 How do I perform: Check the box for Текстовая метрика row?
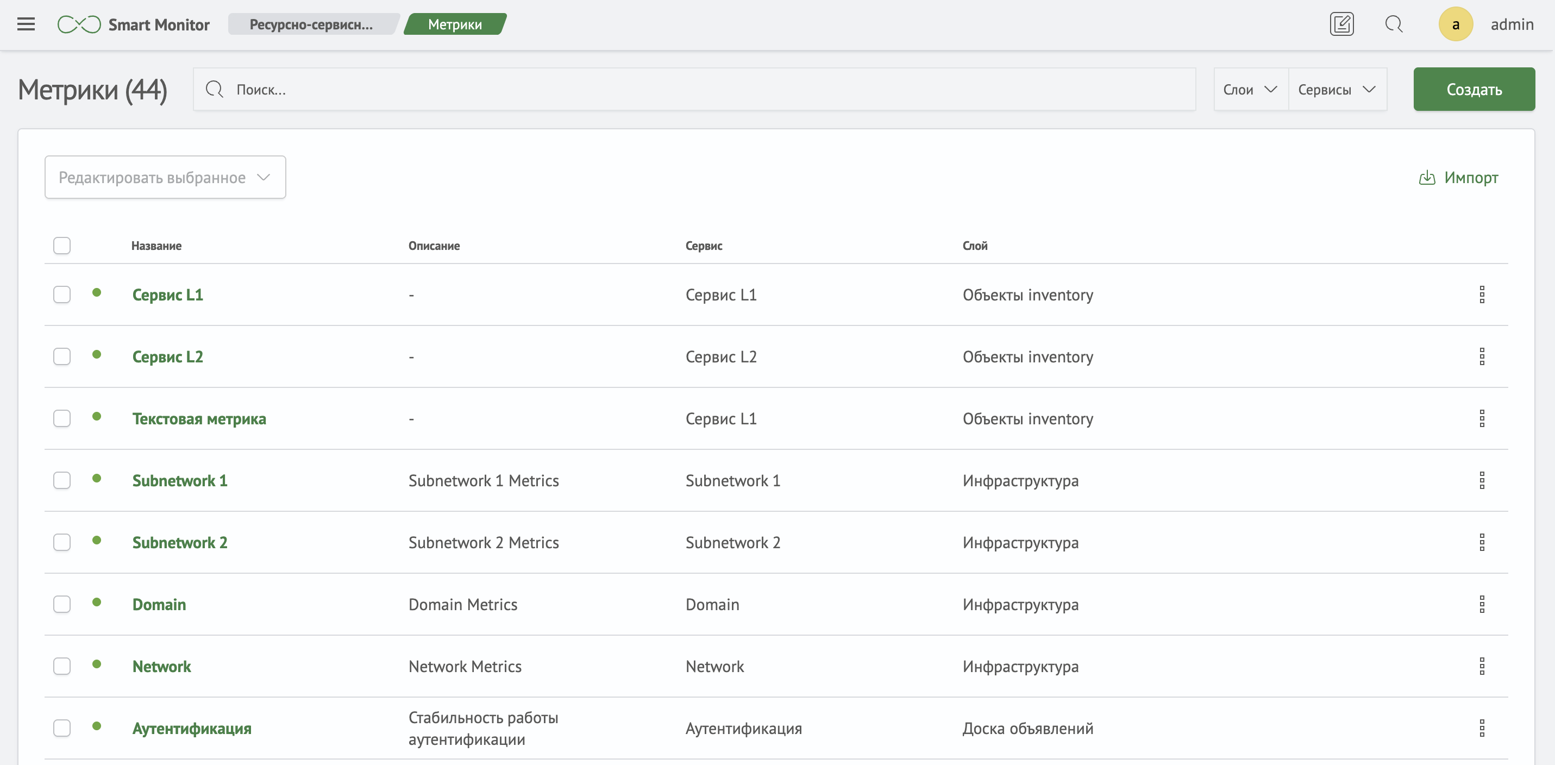pyautogui.click(x=61, y=418)
